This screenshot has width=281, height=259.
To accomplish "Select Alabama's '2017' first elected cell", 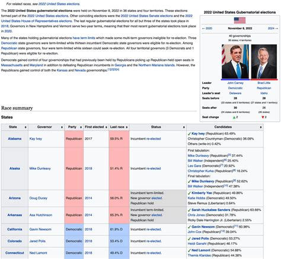I will (x=96, y=139).
